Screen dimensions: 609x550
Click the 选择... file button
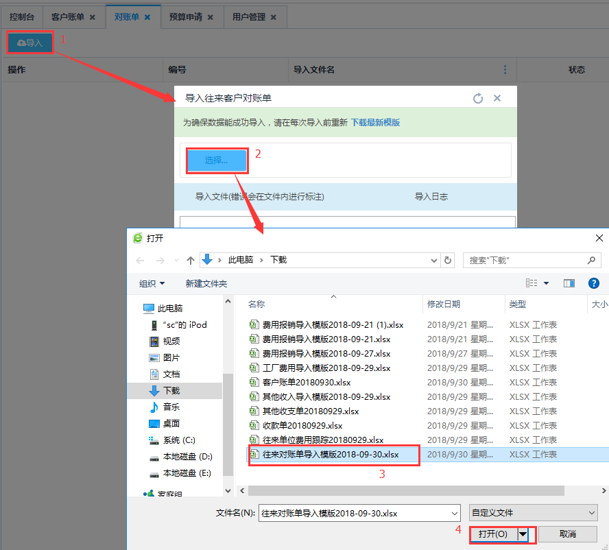tap(216, 160)
